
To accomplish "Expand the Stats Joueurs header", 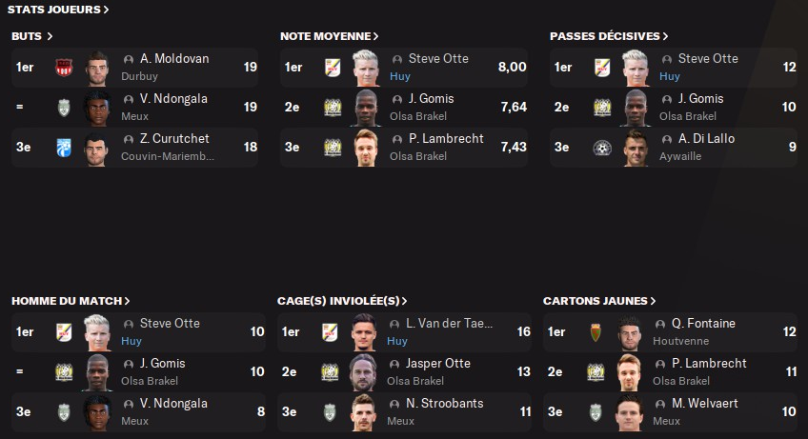I will pyautogui.click(x=58, y=10).
